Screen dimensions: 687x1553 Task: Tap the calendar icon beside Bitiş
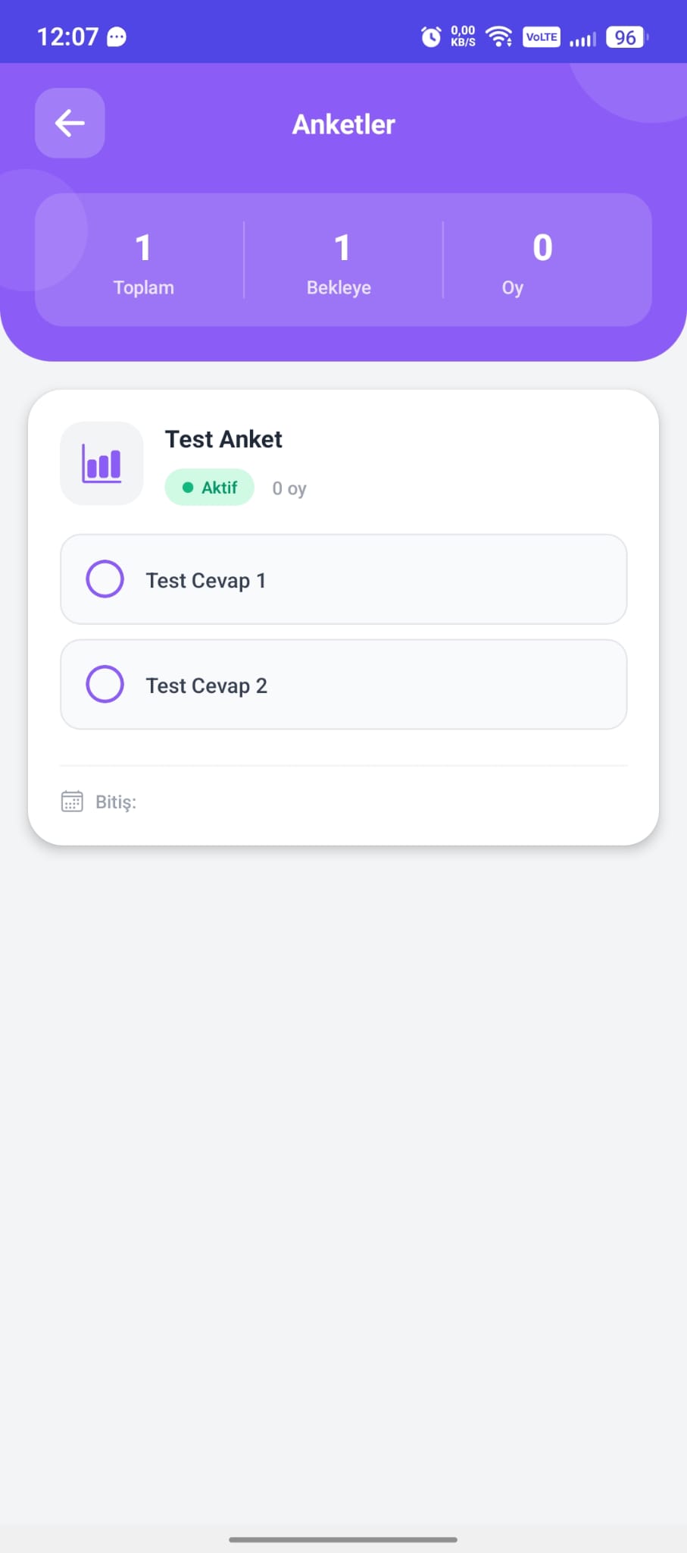[72, 802]
